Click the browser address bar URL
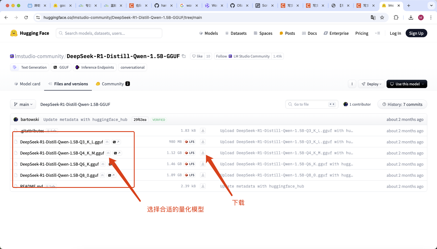This screenshot has height=249, width=437. tap(123, 18)
